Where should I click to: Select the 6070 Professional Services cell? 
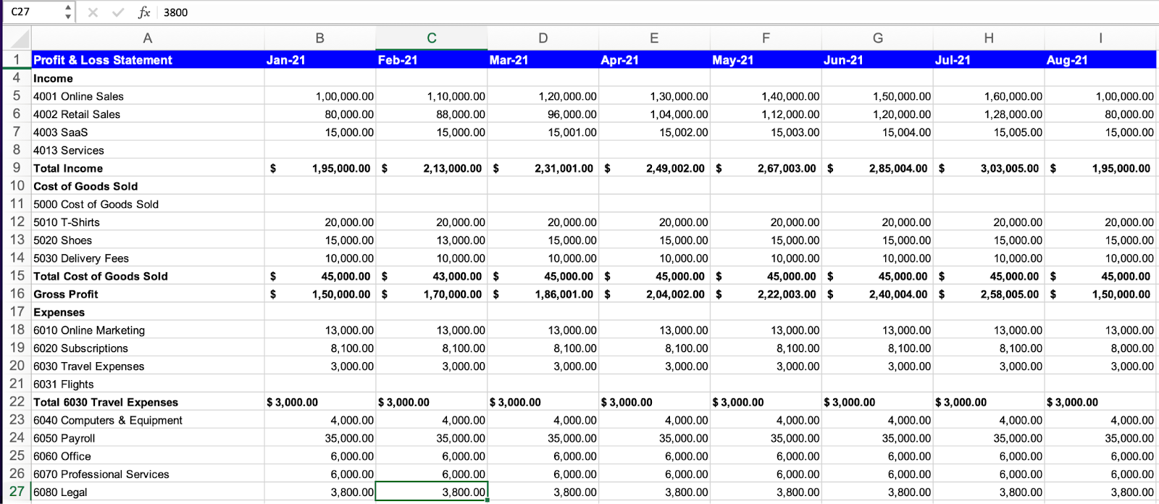tap(148, 474)
